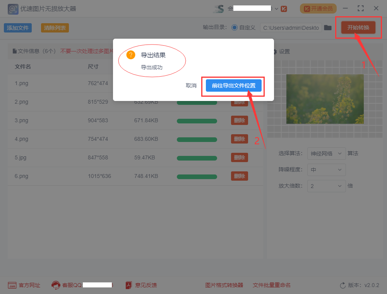Open the 选择算法 algorithm dropdown showing 神经网络
Viewport: 387px width, 294px height.
pos(326,154)
